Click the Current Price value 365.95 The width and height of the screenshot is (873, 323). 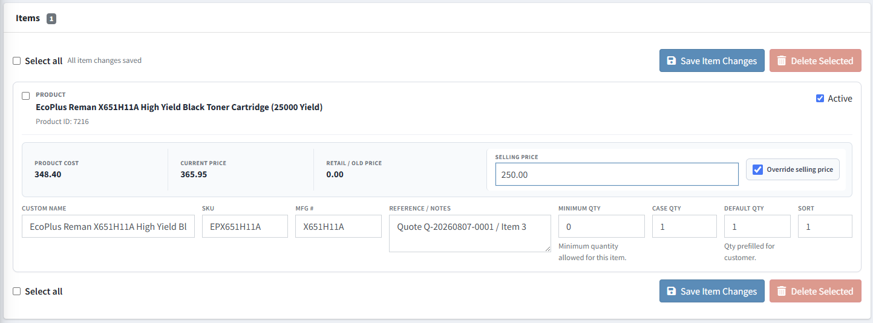[x=194, y=174]
